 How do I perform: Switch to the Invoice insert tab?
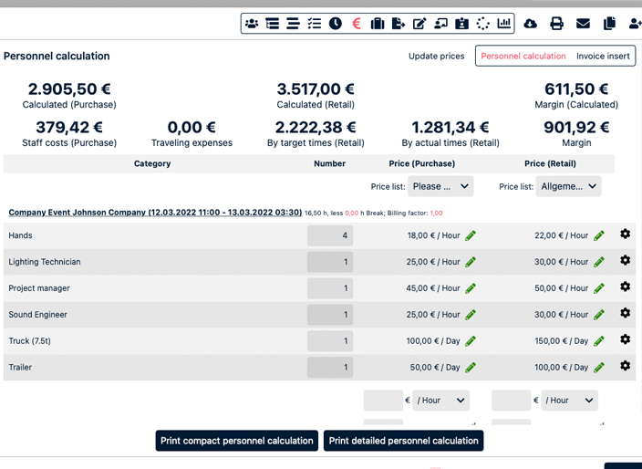pos(603,56)
